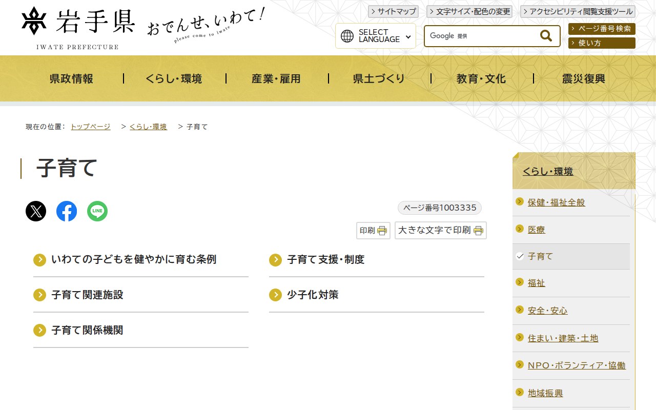Click arrow icon beside いわての子どもを健やかに育む条例
Viewport: 656px width, 410px height.
(40, 260)
